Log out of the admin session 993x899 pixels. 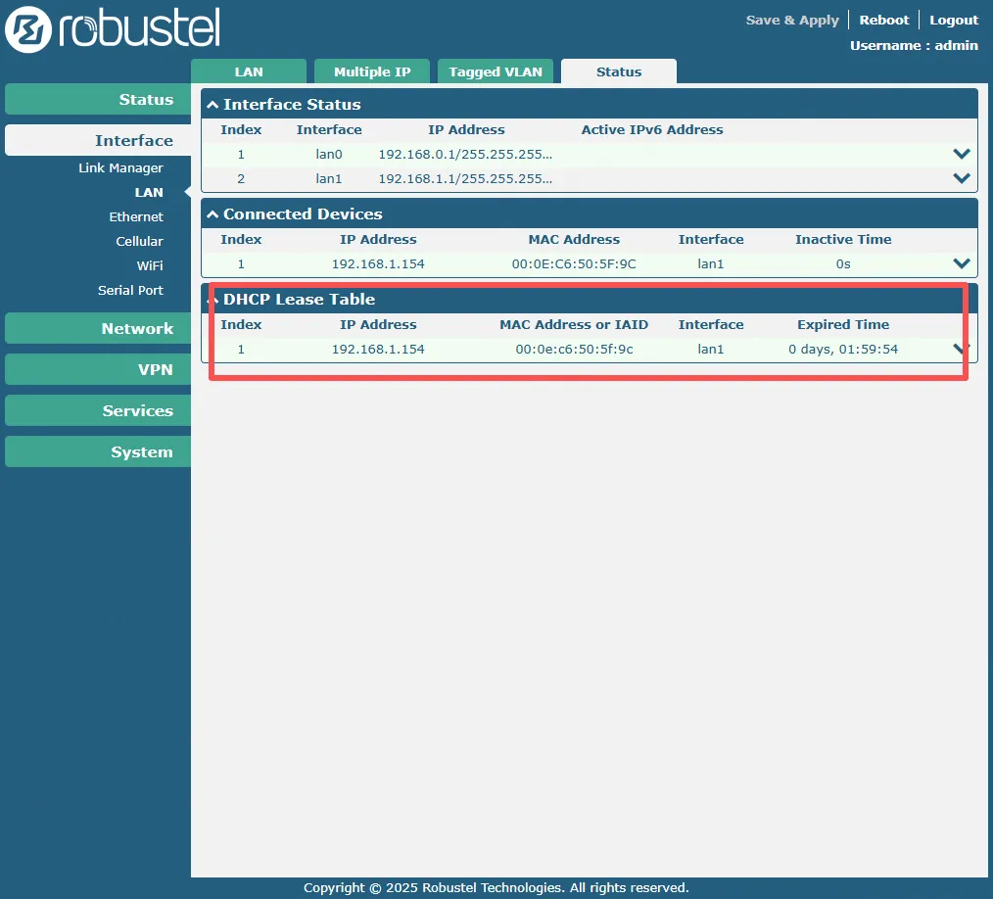tap(953, 20)
